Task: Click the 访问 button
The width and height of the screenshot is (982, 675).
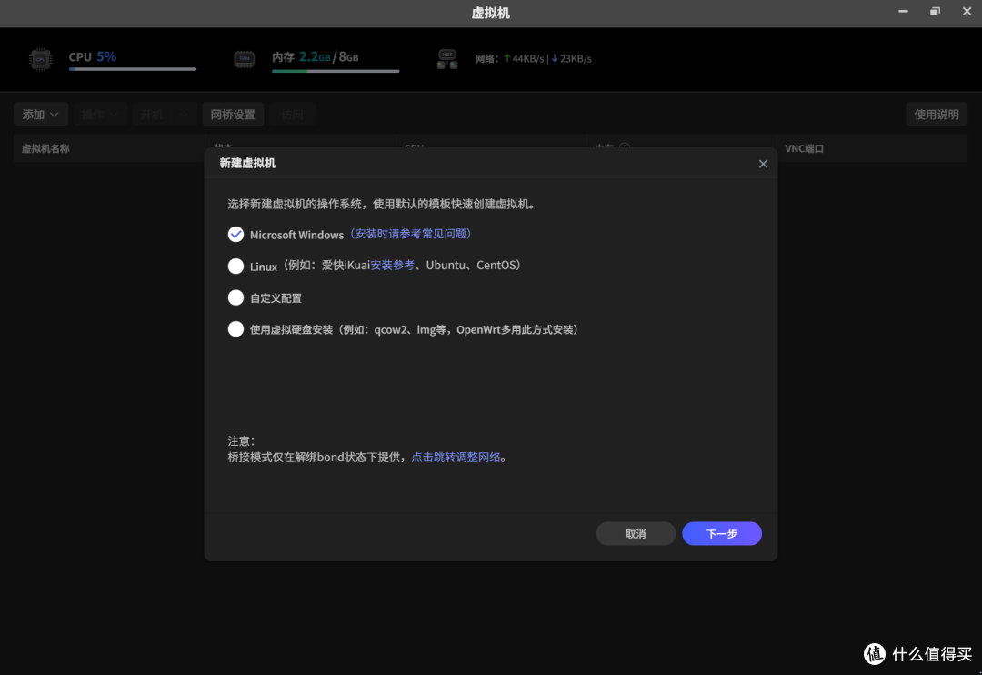Action: click(x=292, y=114)
